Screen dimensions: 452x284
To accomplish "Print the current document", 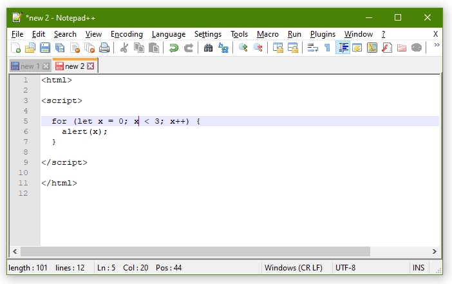I will 104,48.
